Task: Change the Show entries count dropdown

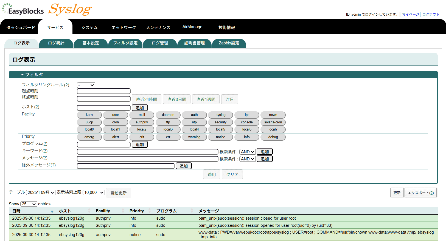Action: click(29, 204)
